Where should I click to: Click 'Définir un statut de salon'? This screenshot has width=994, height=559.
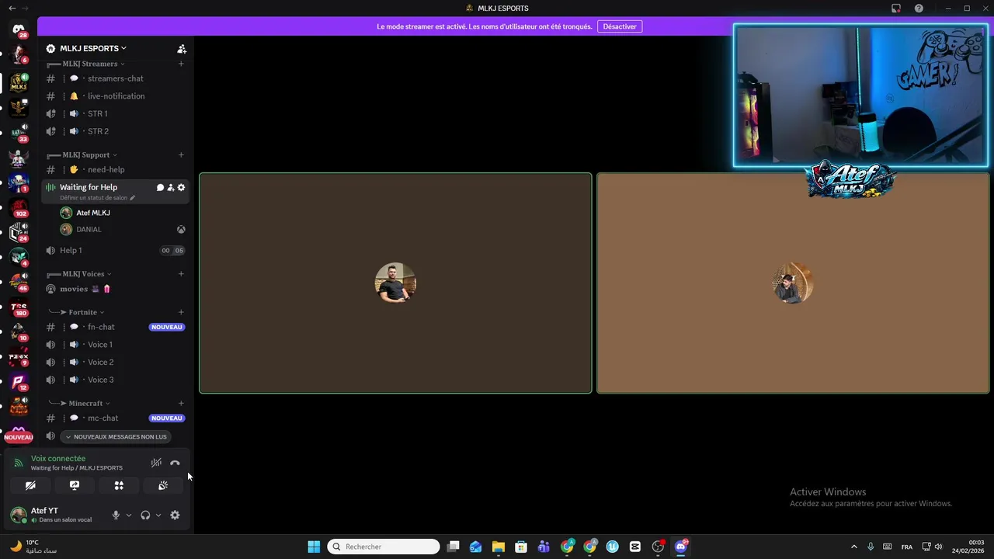[93, 198]
